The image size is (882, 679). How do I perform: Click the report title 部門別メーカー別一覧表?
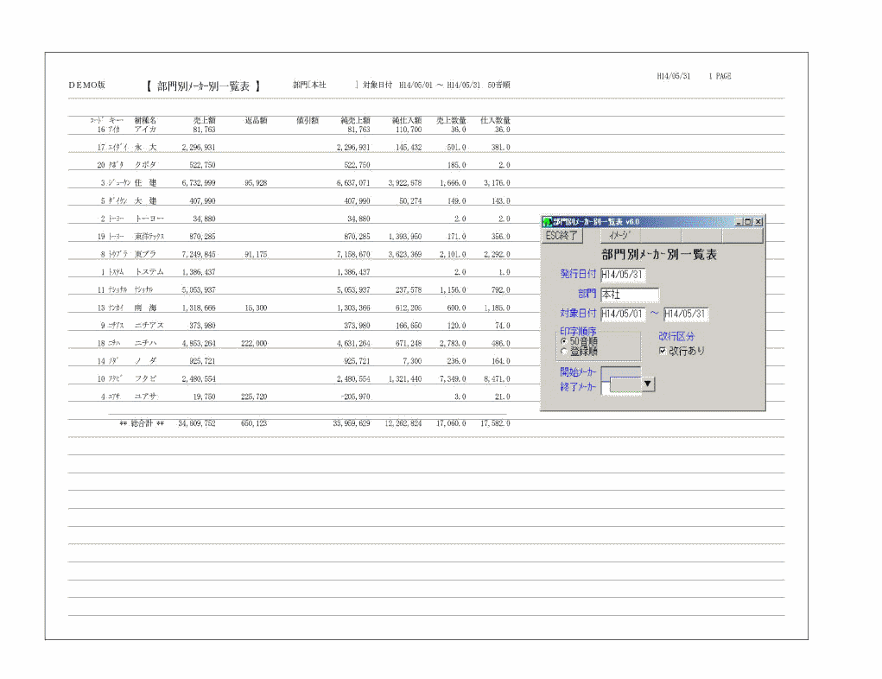[204, 86]
